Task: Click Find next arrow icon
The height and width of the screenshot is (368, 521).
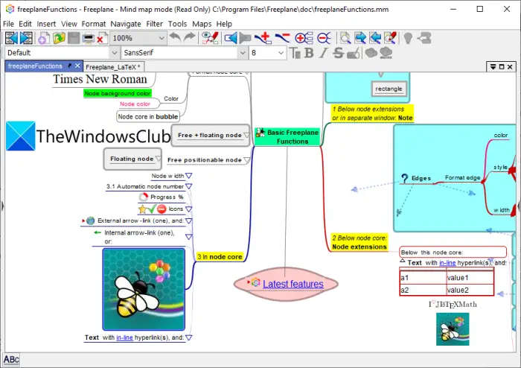Action: pyautogui.click(x=360, y=38)
